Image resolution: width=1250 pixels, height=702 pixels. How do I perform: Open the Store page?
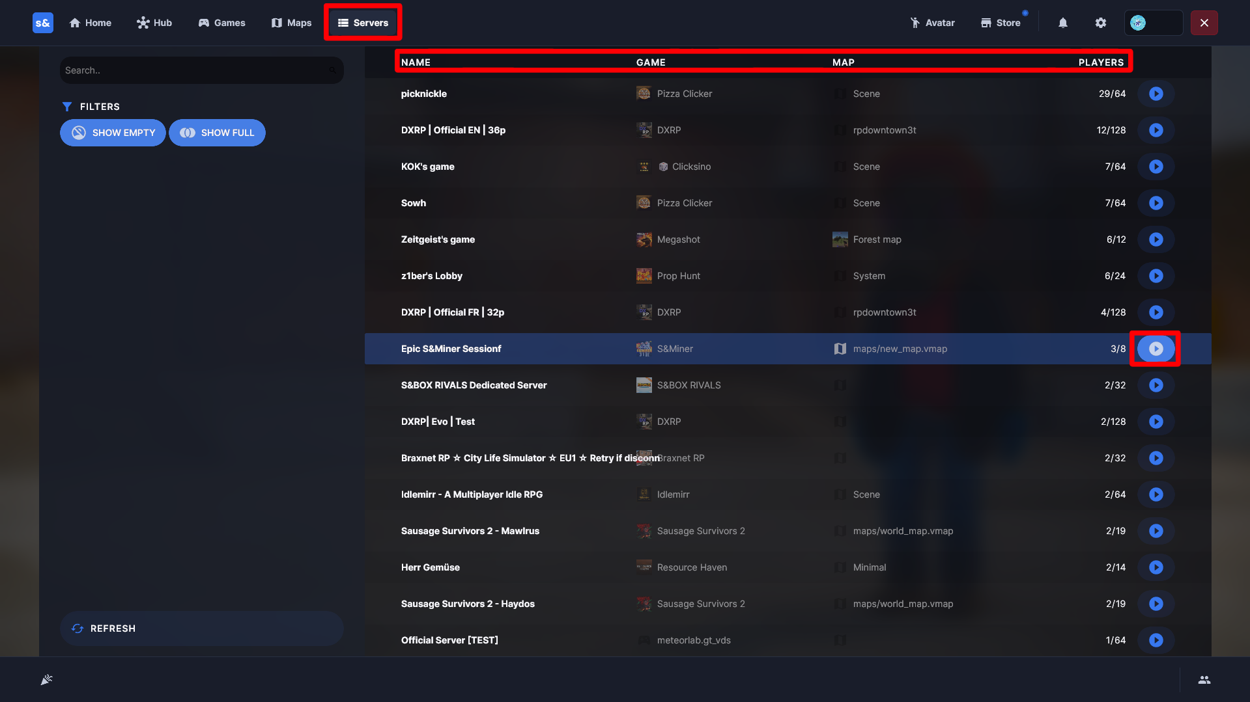pos(1001,23)
